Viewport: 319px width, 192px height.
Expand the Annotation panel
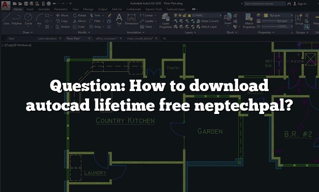pyautogui.click(x=135, y=32)
